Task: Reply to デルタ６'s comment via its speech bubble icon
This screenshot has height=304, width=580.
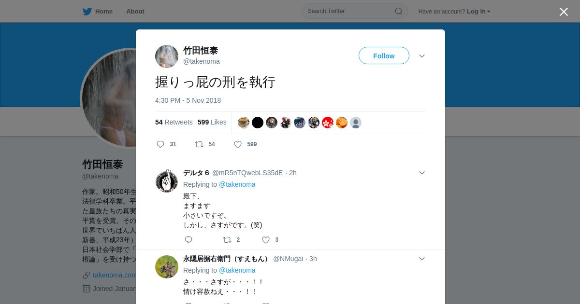Action: (188, 240)
